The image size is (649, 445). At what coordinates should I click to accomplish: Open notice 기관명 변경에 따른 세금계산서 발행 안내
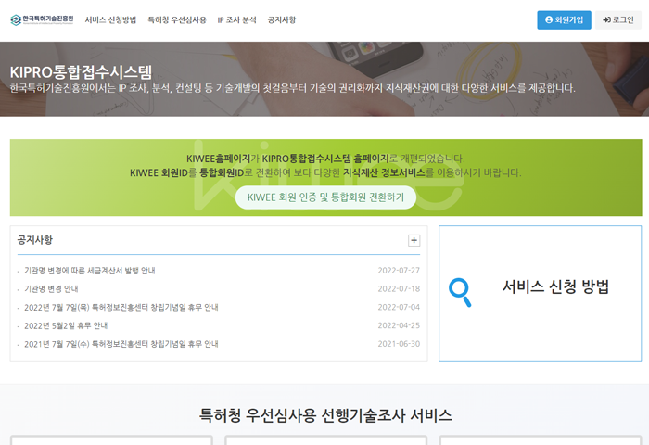[x=89, y=271]
